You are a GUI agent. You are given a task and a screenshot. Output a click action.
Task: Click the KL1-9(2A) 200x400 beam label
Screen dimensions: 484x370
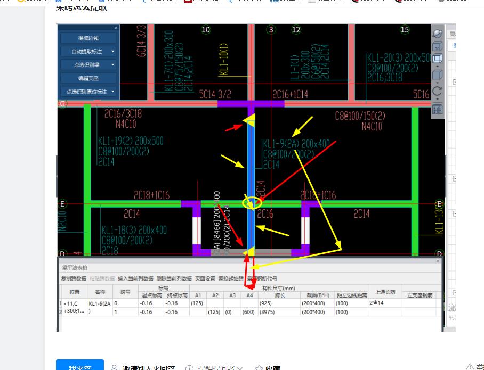(x=296, y=143)
